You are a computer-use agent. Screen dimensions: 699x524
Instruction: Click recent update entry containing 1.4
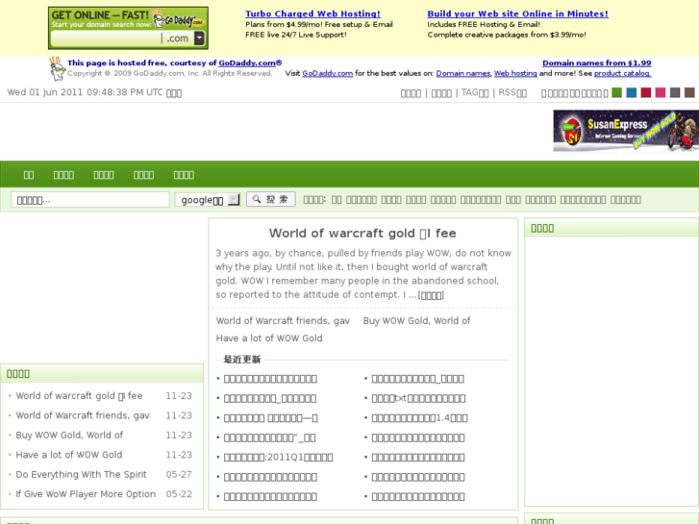click(419, 418)
